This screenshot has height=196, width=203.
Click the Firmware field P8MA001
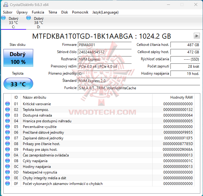pyautogui.click(x=105, y=45)
